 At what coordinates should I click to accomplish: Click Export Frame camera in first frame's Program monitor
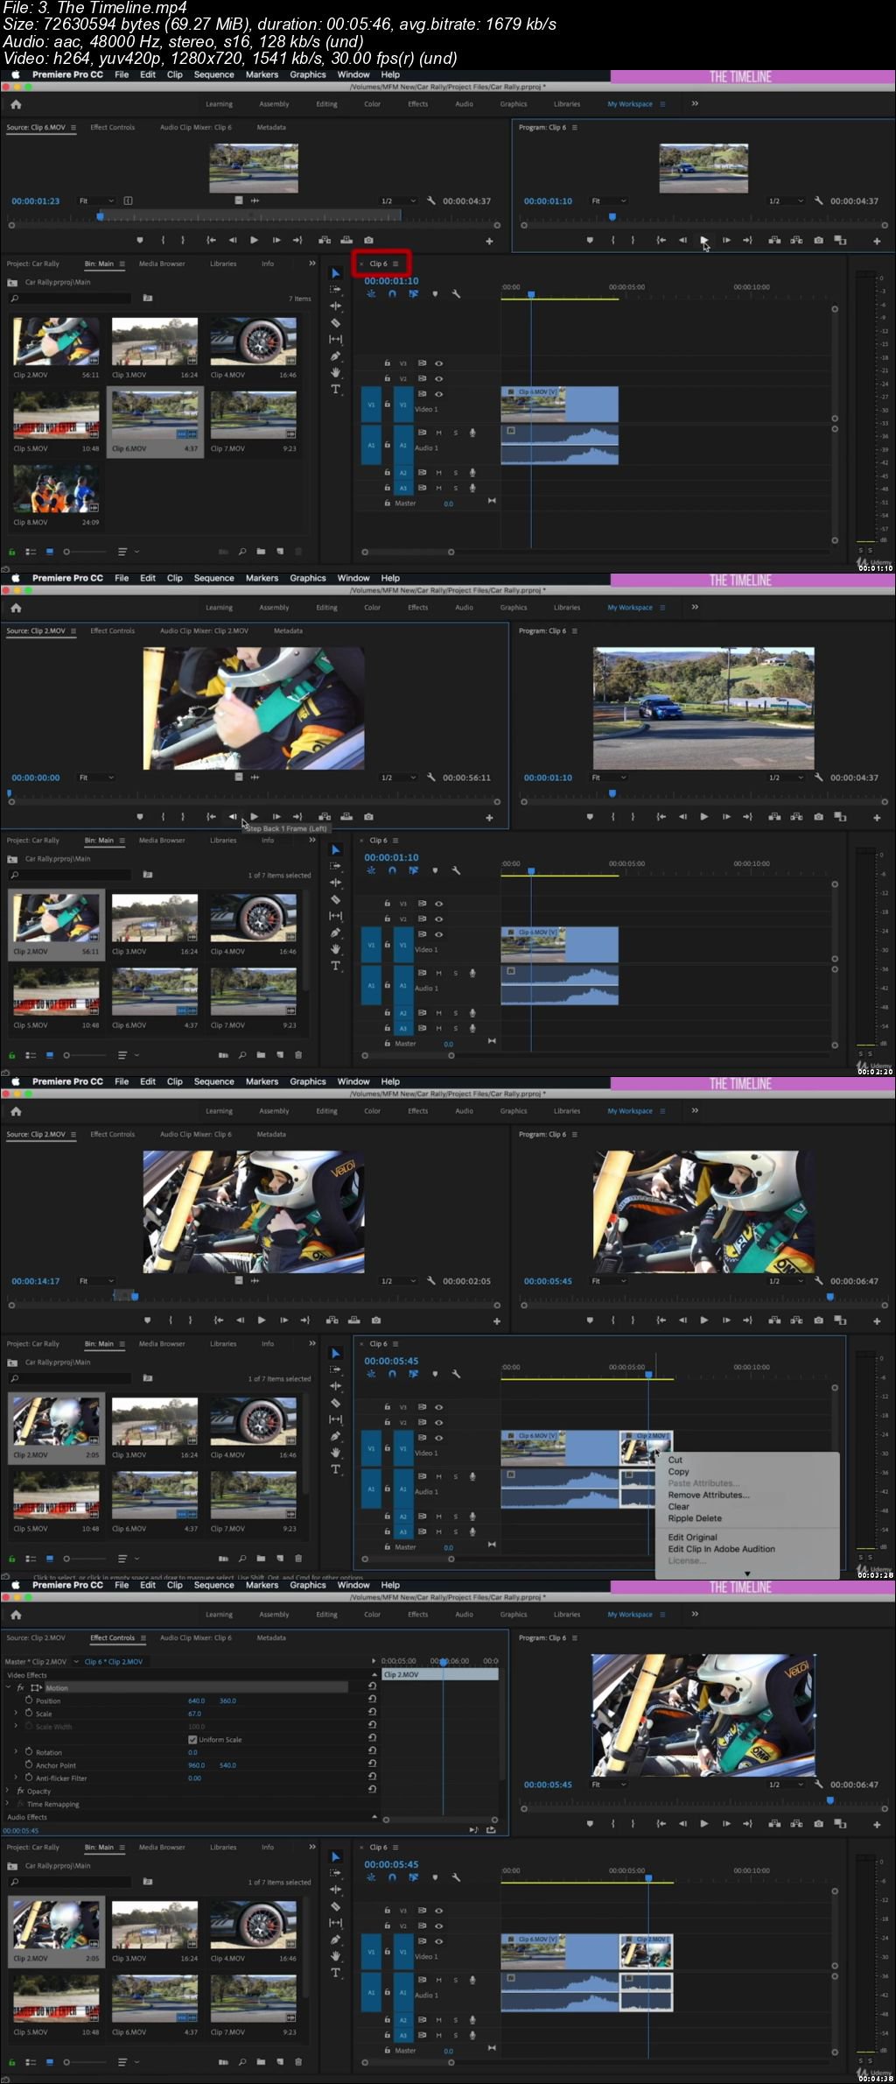818,240
